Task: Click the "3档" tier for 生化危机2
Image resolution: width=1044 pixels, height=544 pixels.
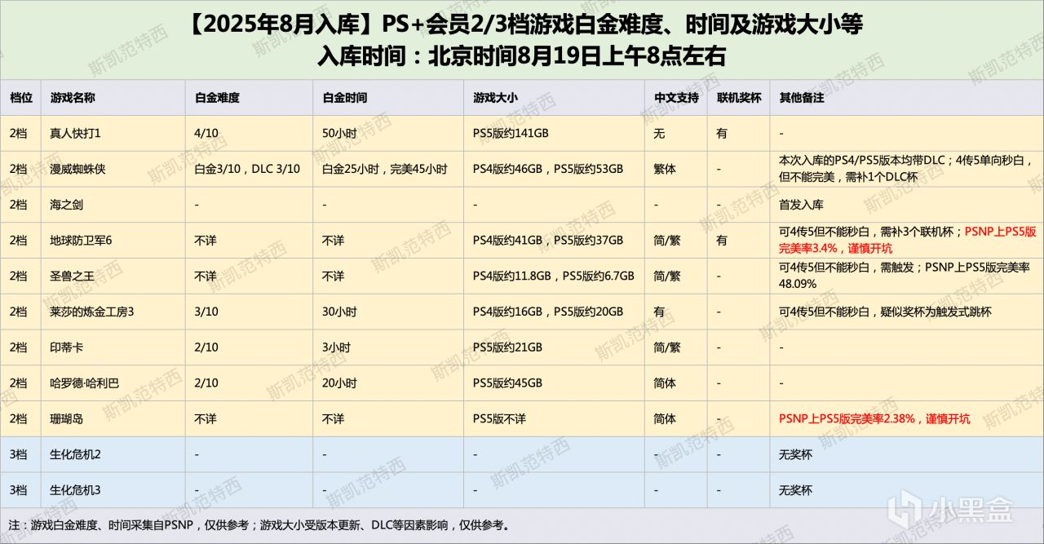Action: [18, 455]
